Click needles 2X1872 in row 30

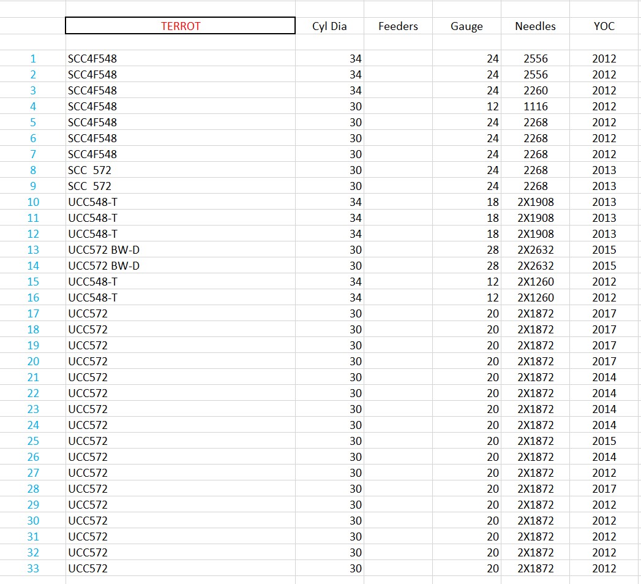pos(536,521)
